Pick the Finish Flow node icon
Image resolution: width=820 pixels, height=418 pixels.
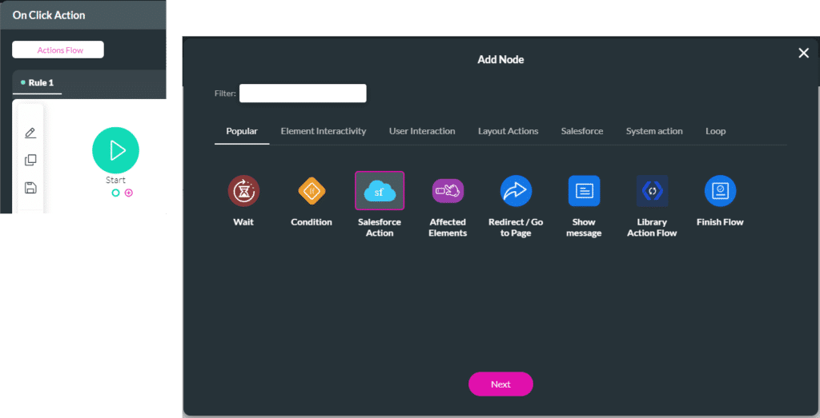tap(720, 191)
